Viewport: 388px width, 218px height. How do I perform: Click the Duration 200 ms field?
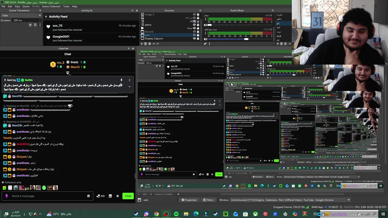coord(26,20)
